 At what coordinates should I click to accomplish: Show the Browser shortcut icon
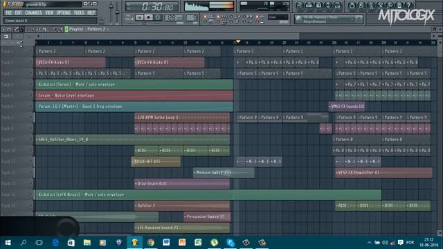tap(327, 6)
